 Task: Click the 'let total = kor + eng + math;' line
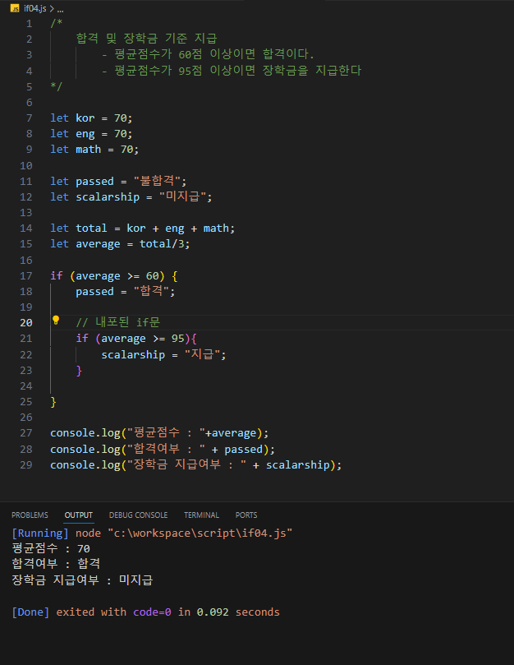click(142, 229)
